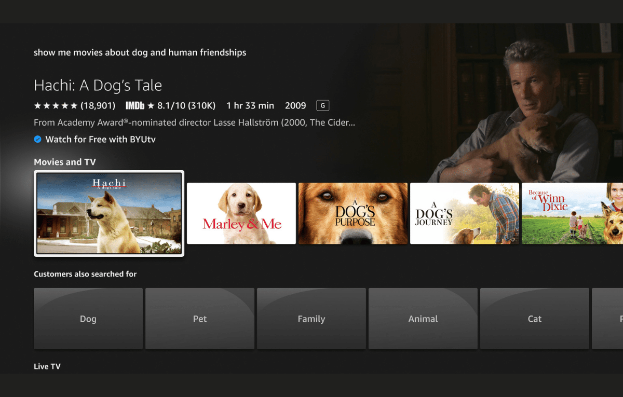The height and width of the screenshot is (397, 623).
Task: Select the Pet suggested search tile
Action: point(200,319)
